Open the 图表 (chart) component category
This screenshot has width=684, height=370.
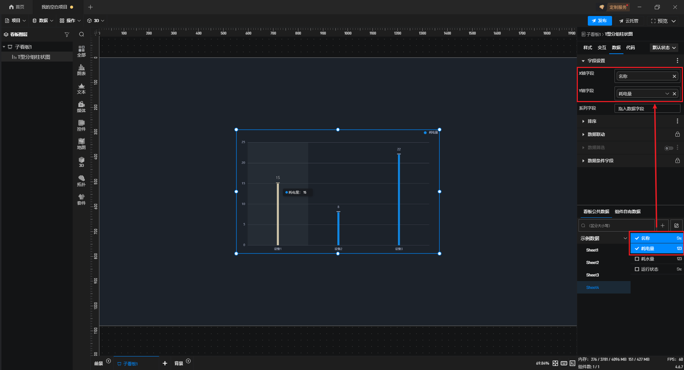pyautogui.click(x=81, y=70)
